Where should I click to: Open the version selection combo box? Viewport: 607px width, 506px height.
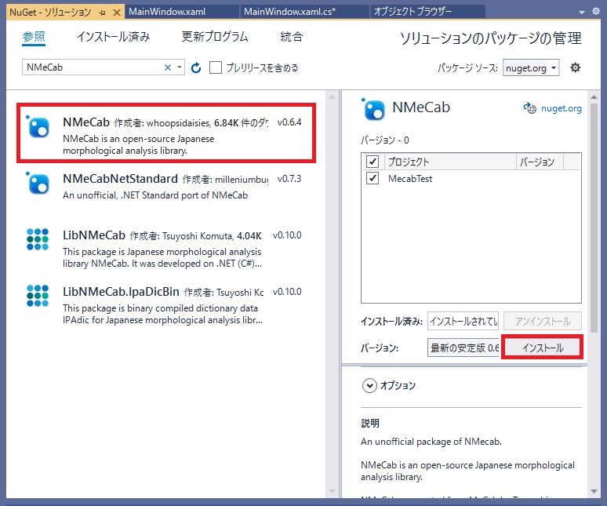click(x=463, y=348)
